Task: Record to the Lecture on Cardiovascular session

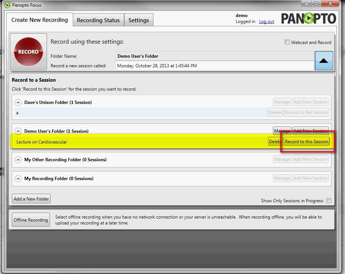Action: click(x=307, y=142)
